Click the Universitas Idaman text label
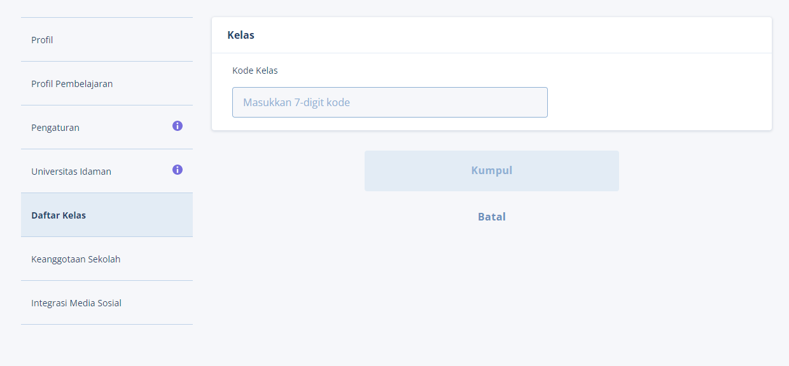 point(71,172)
